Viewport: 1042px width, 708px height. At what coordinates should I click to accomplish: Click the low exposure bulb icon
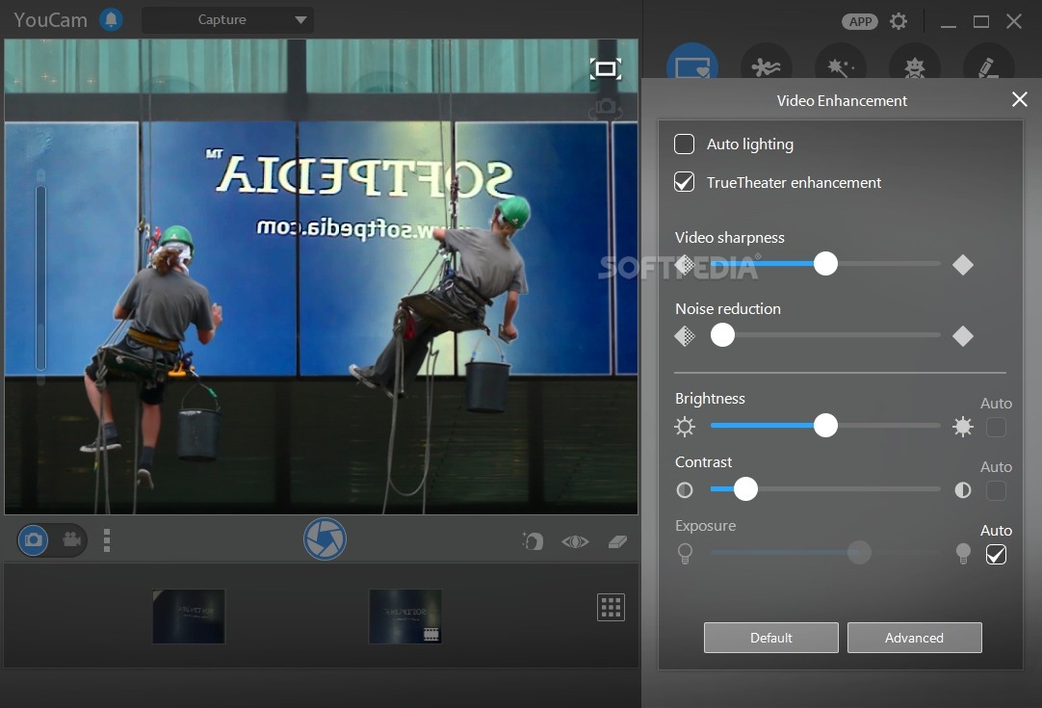(685, 553)
